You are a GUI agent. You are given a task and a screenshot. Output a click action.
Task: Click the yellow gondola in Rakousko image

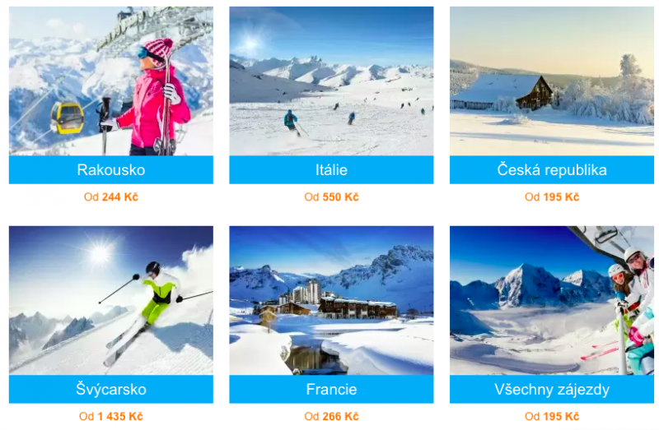tap(68, 118)
